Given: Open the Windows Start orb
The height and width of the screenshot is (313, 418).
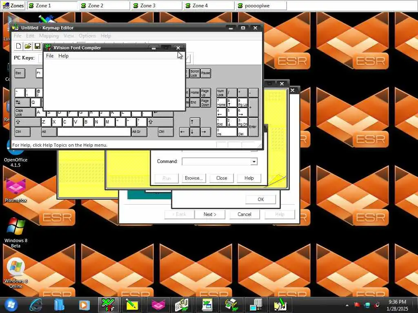Looking at the screenshot, I should 11,305.
